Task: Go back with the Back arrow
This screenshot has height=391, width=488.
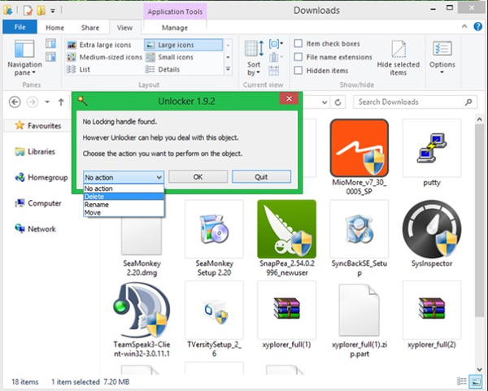Action: [15, 102]
